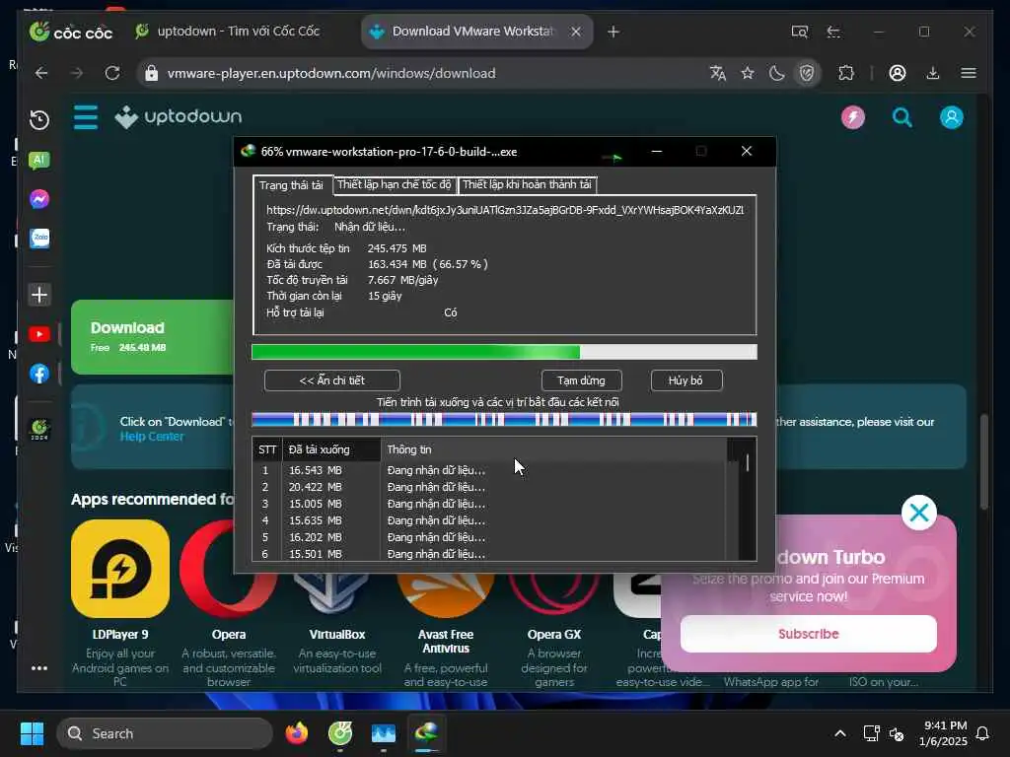1010x757 pixels.
Task: Open the Opera app name link
Action: tap(229, 635)
